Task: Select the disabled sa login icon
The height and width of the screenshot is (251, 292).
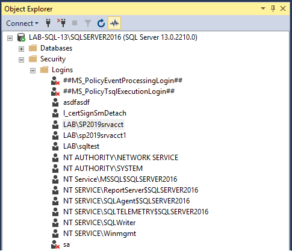Action: [55, 244]
